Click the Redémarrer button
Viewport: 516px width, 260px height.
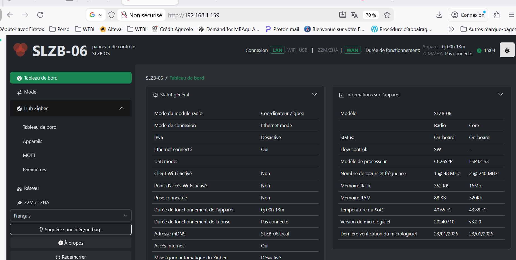click(x=71, y=257)
